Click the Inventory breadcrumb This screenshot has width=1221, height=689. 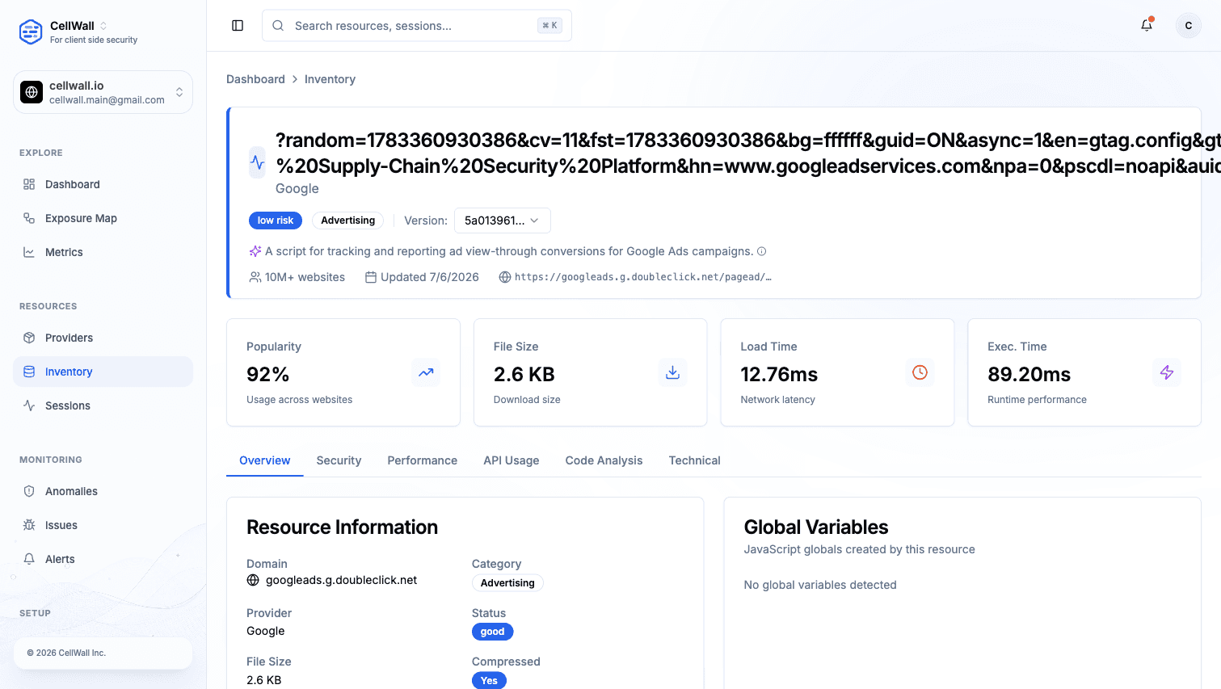pos(330,79)
